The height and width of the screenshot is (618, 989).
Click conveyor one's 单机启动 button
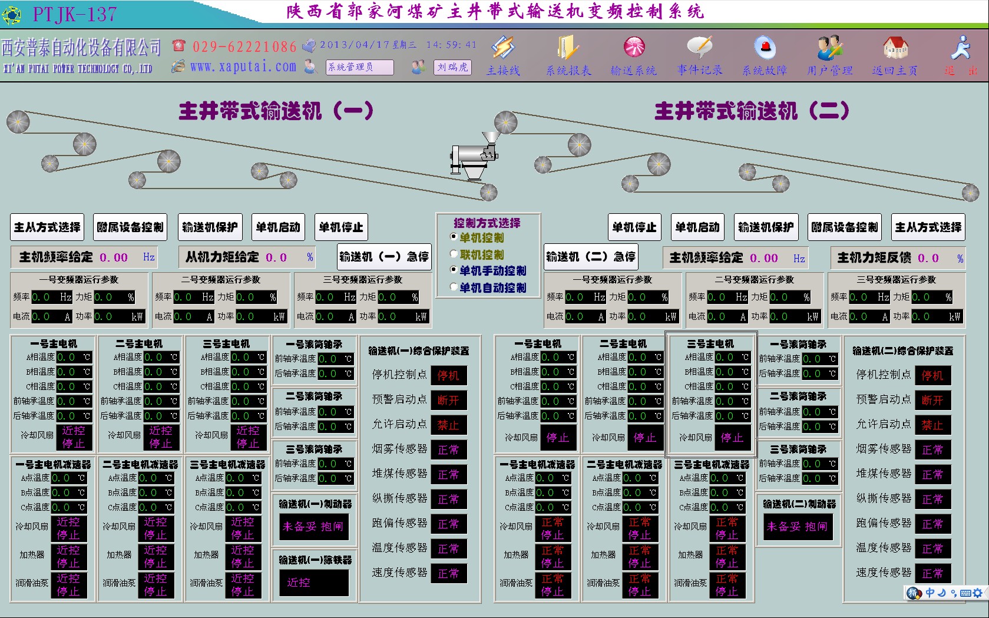[278, 227]
